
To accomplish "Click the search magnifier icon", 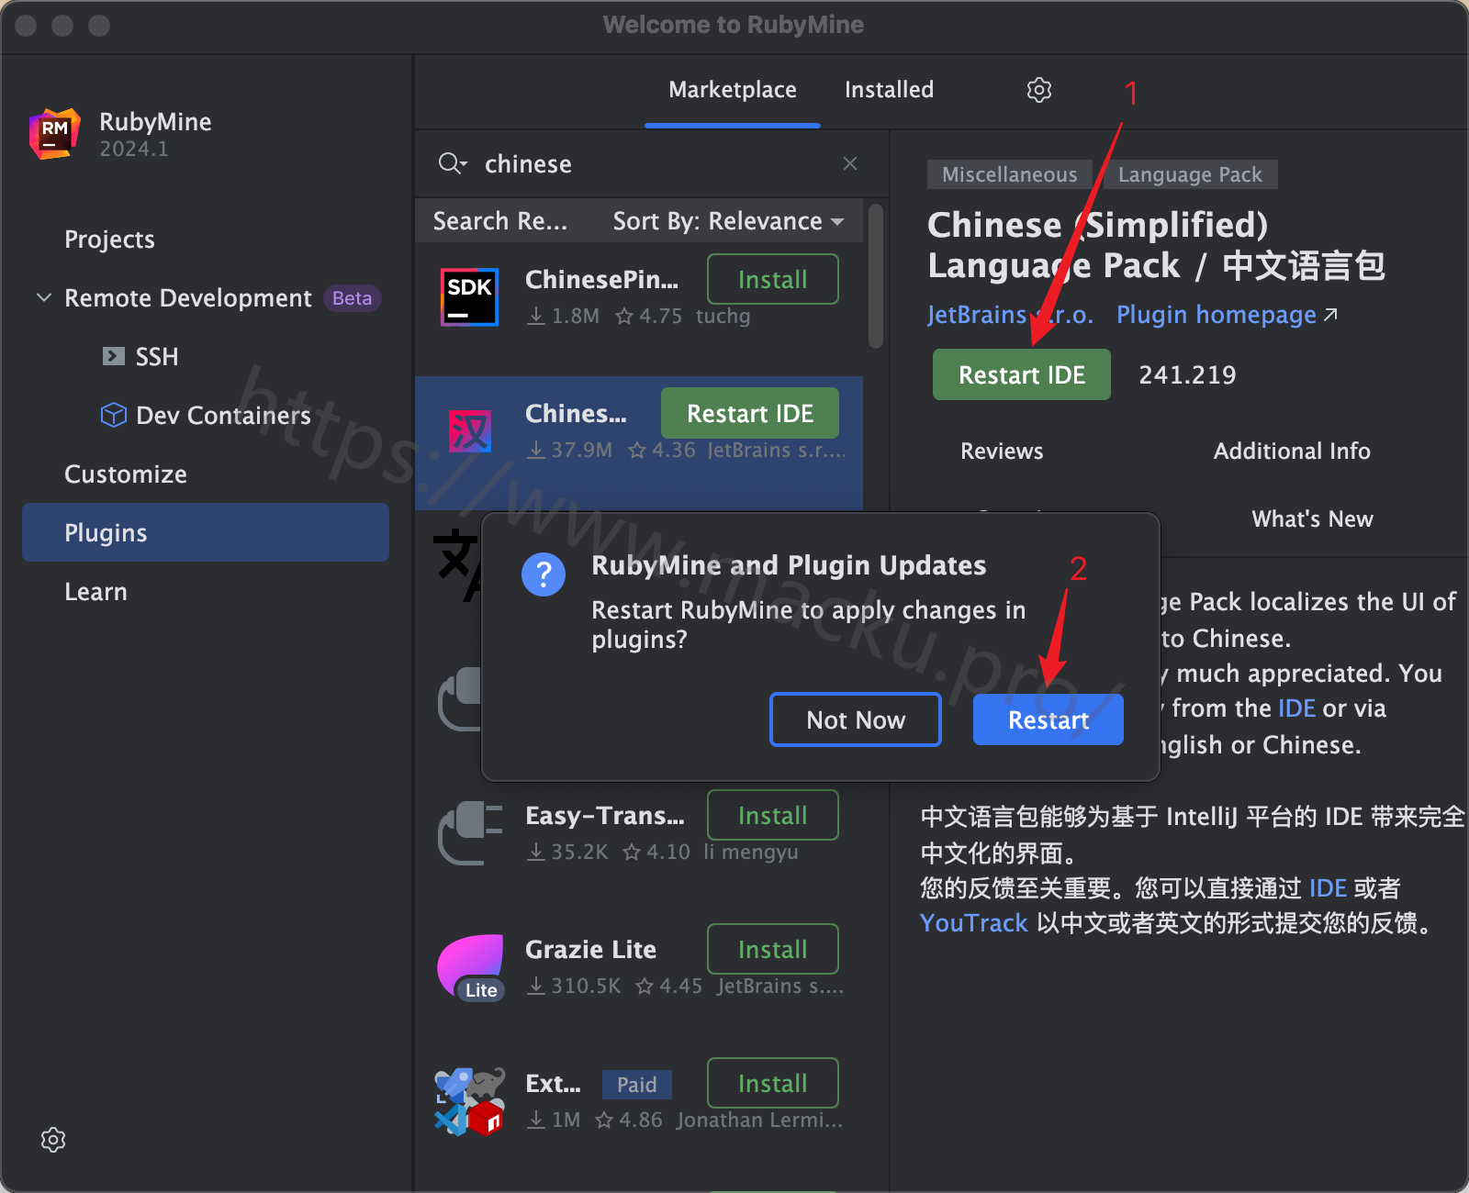I will click(x=449, y=163).
